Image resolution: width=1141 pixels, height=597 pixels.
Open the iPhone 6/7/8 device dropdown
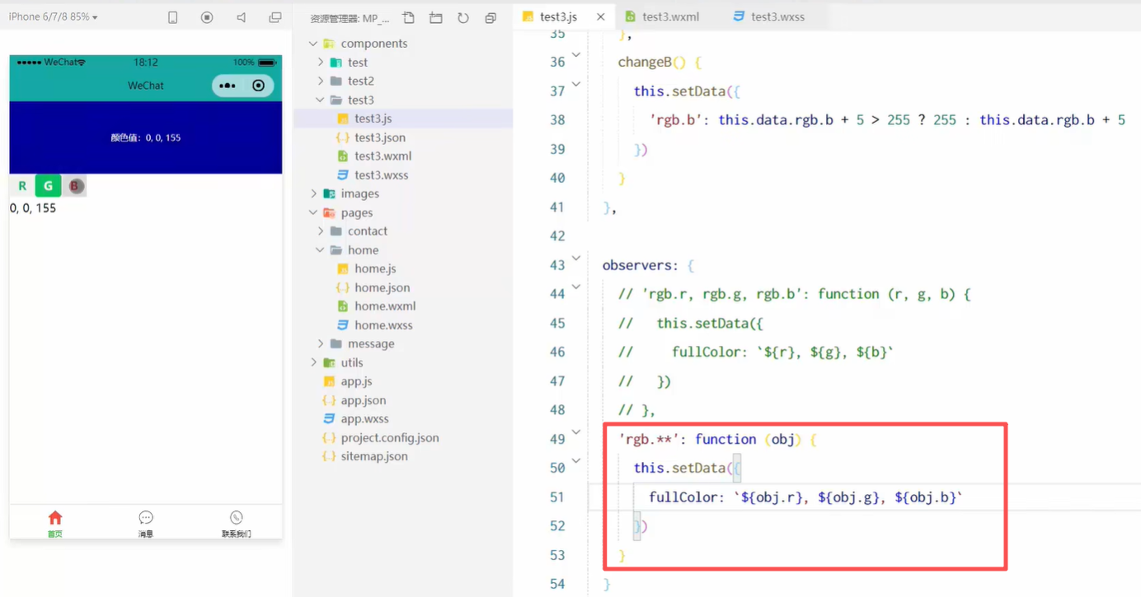click(x=53, y=16)
